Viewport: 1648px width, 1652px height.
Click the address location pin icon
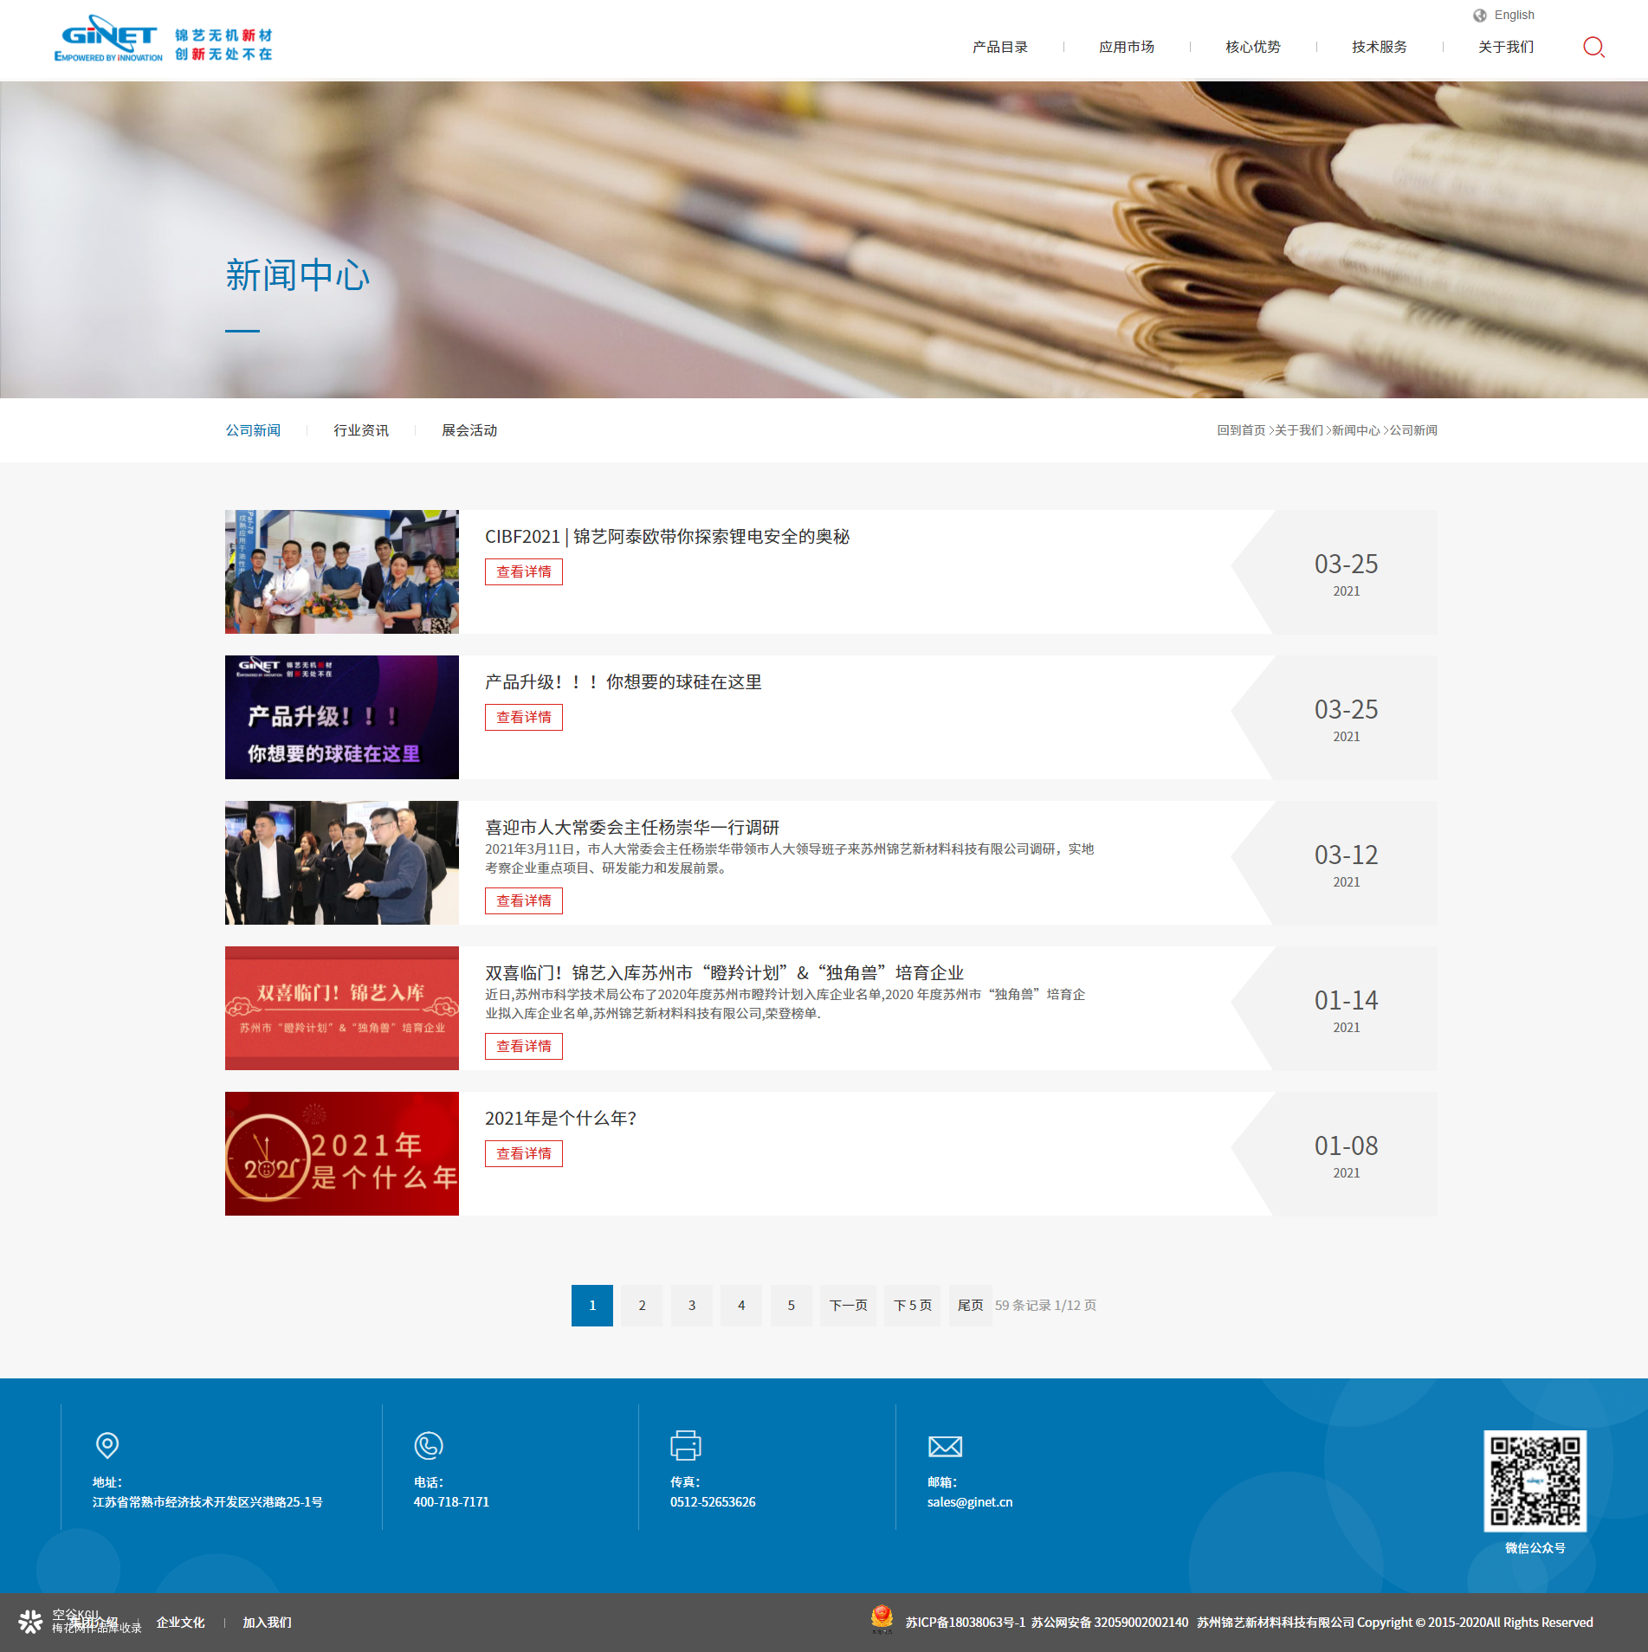click(107, 1445)
